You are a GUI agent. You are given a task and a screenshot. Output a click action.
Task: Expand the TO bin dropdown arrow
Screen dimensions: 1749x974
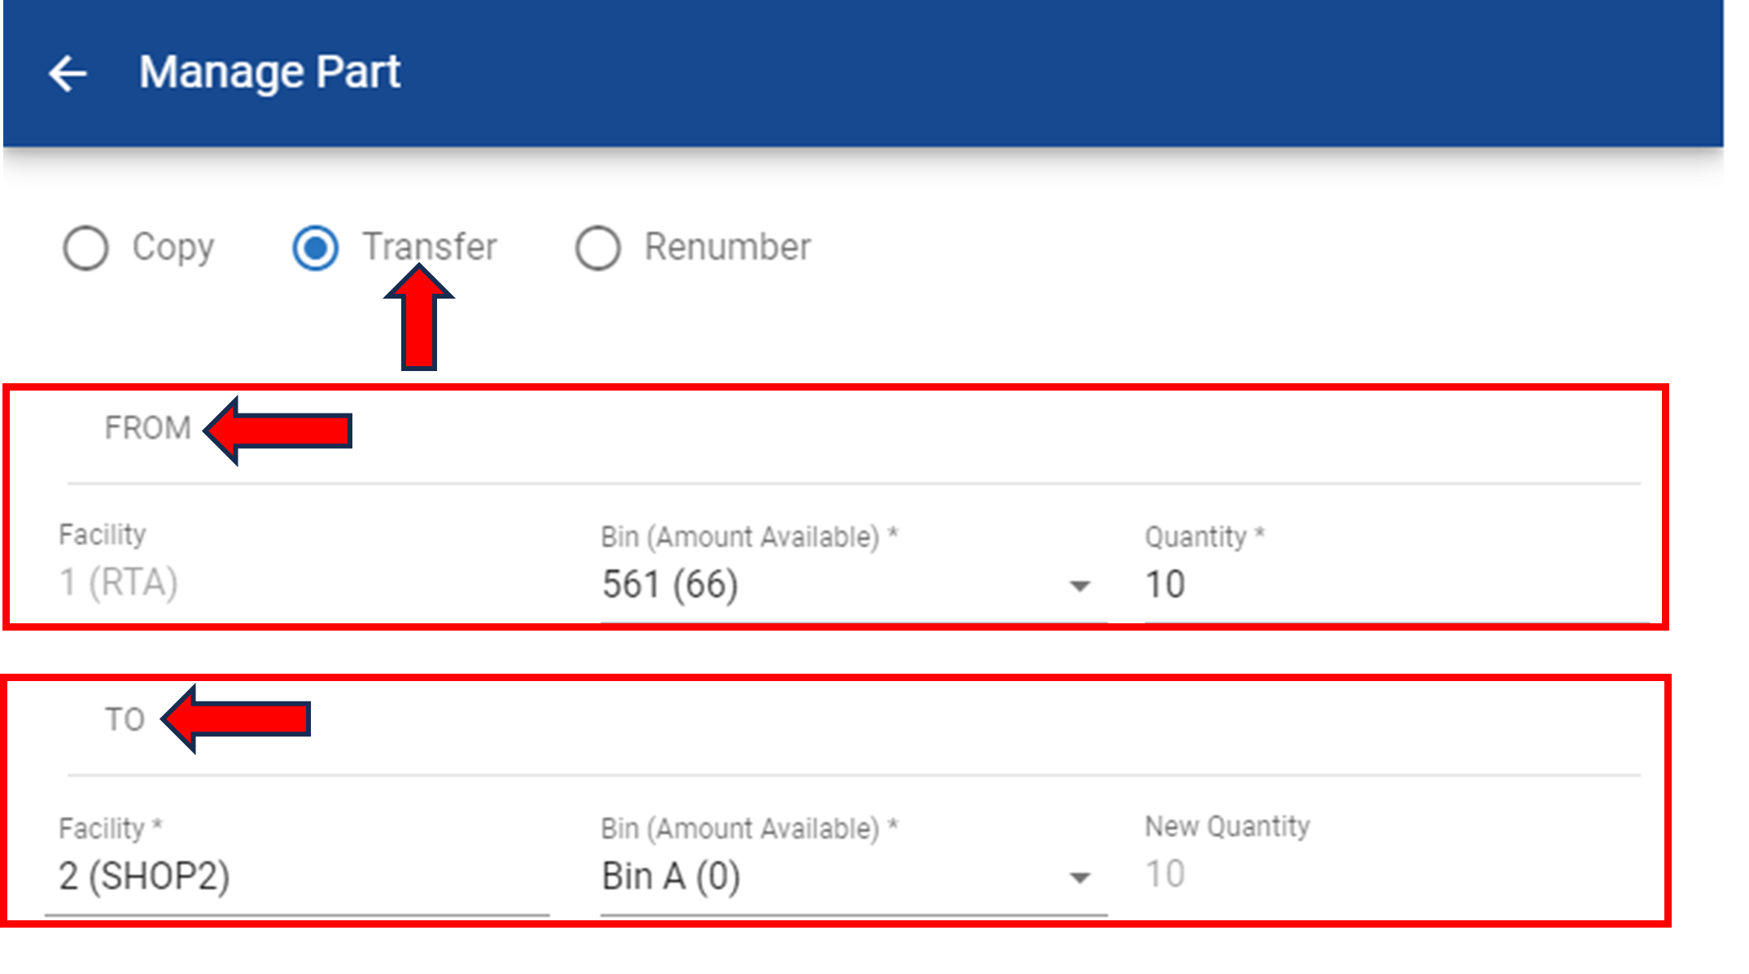pos(1079,877)
